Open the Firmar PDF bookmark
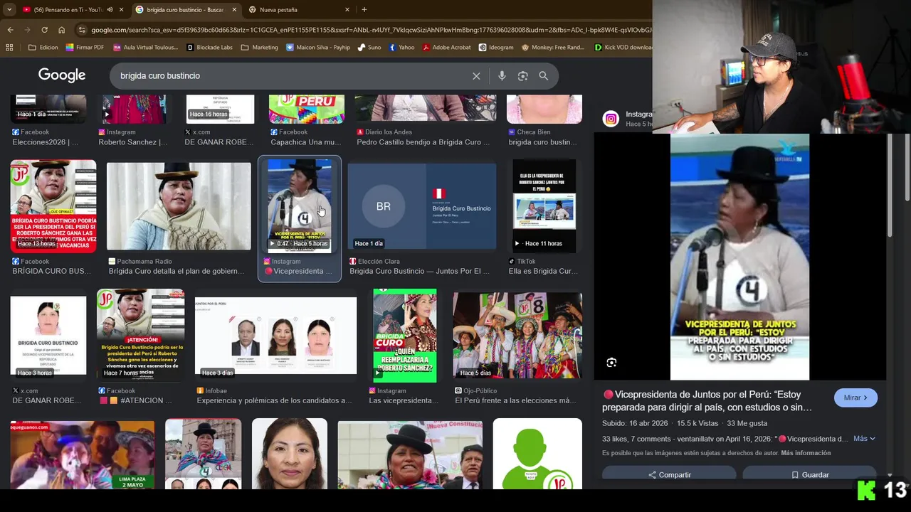This screenshot has height=512, width=911. coord(84,48)
